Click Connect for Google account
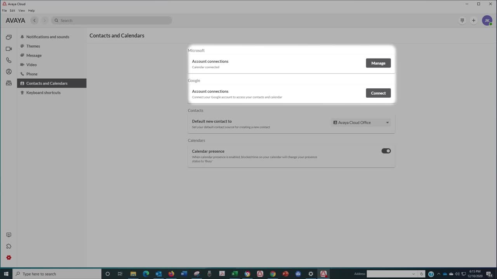 378,93
